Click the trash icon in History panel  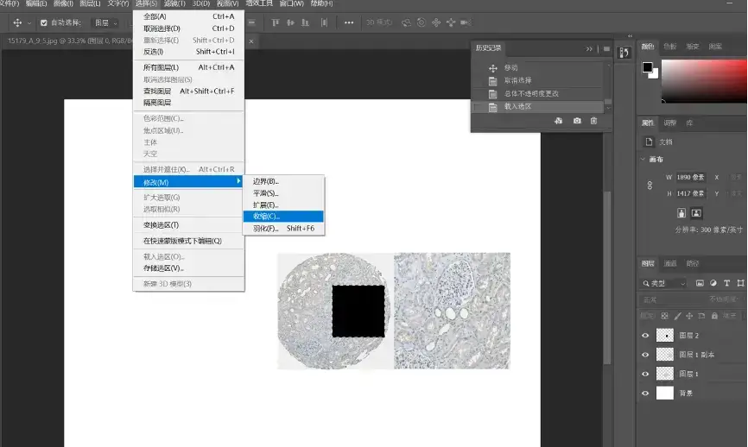593,121
